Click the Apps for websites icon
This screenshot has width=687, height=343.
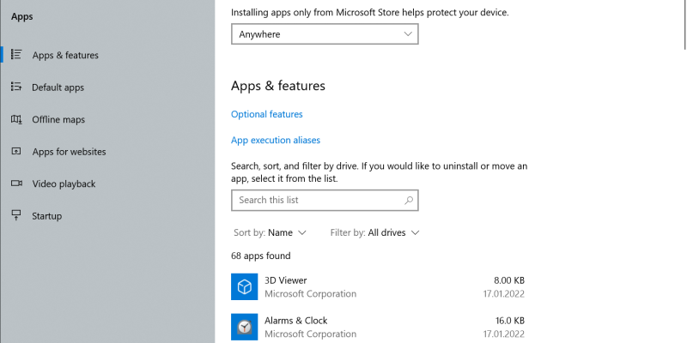click(x=16, y=152)
